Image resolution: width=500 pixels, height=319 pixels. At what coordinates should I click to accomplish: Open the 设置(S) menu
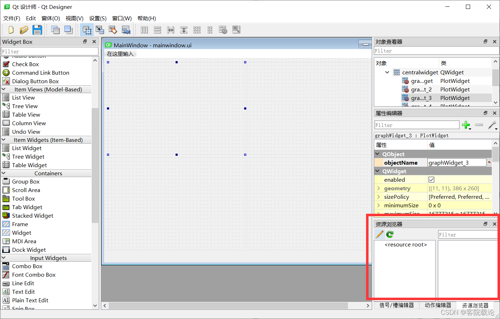[98, 18]
